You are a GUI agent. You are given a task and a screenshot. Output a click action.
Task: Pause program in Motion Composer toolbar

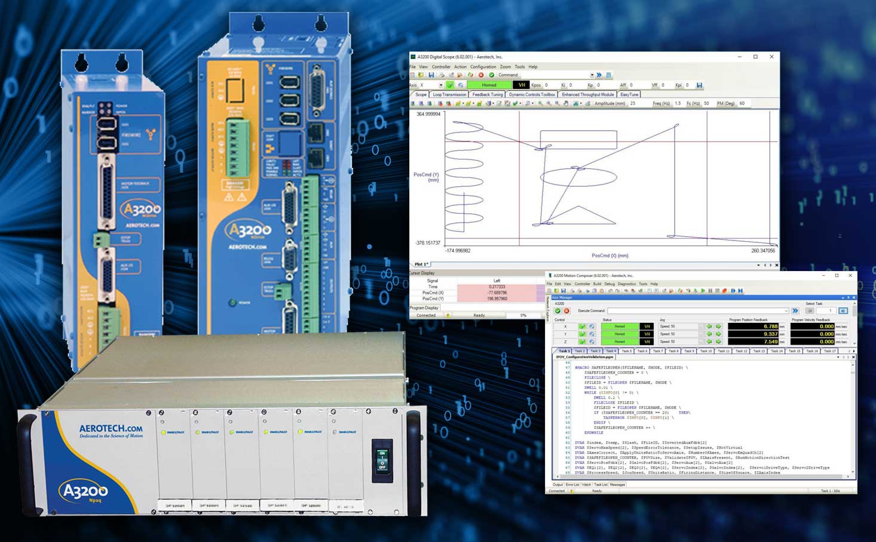[710, 291]
